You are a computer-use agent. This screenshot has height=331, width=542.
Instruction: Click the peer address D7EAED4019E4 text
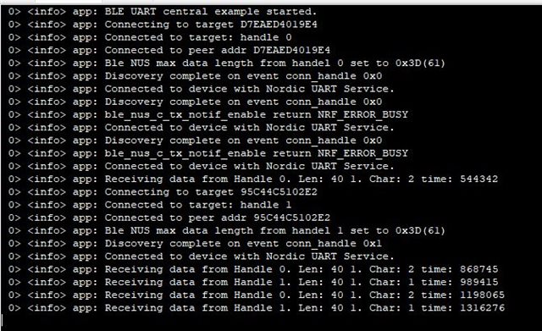pyautogui.click(x=291, y=50)
